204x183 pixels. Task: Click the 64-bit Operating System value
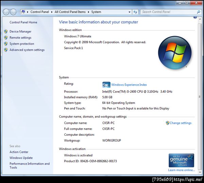119,103
